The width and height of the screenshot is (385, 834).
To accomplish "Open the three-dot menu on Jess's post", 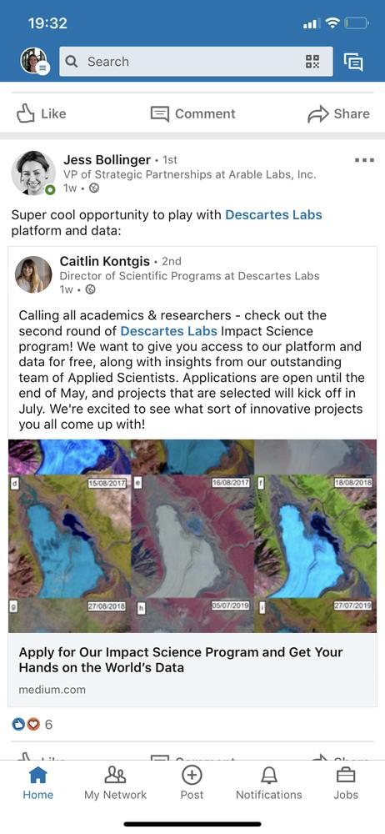I will point(364,160).
